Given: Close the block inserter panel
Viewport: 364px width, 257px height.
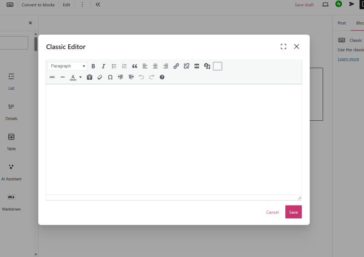Looking at the screenshot, I should [30, 23].
